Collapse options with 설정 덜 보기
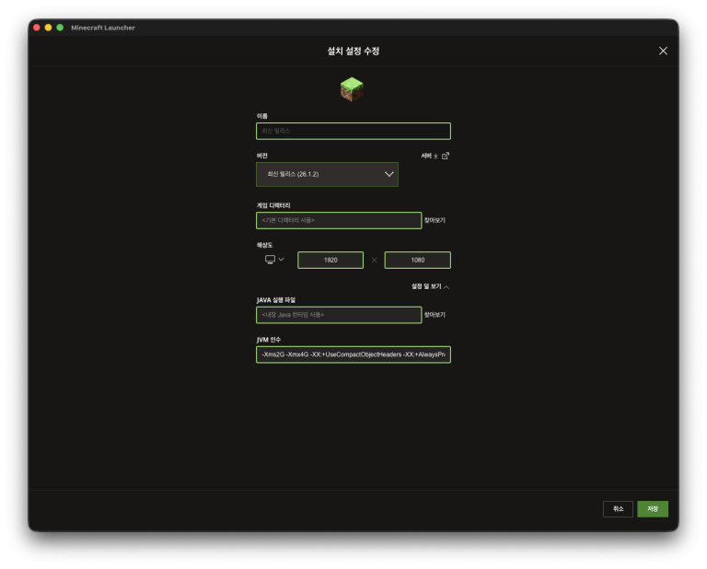The height and width of the screenshot is (569, 707). pos(430,286)
